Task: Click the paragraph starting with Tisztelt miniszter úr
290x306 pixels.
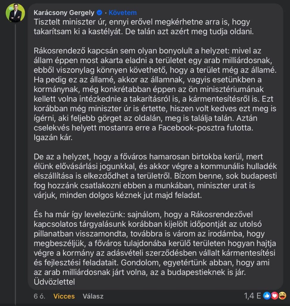Action: (144, 27)
